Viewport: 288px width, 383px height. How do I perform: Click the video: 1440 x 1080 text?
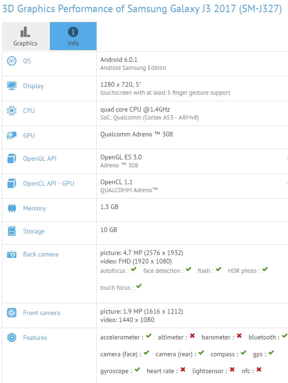(x=127, y=320)
